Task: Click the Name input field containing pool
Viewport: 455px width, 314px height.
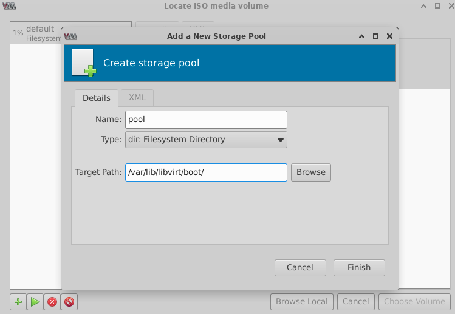Action: point(206,120)
